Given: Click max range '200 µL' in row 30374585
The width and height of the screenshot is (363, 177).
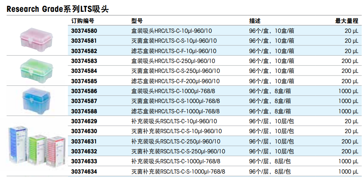Looking at the screenshot, I should pos(350,81).
